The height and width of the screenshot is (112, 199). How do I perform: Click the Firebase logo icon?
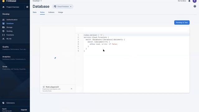click(x=3, y=1)
